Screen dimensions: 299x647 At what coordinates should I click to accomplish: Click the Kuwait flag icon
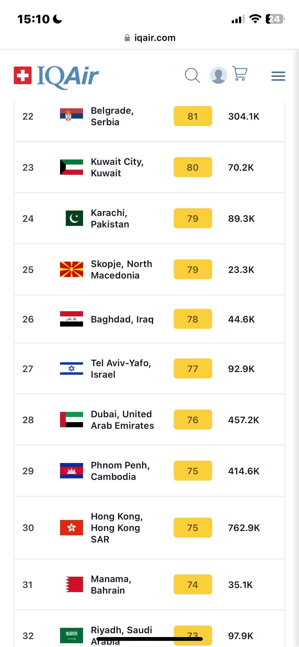[71, 167]
